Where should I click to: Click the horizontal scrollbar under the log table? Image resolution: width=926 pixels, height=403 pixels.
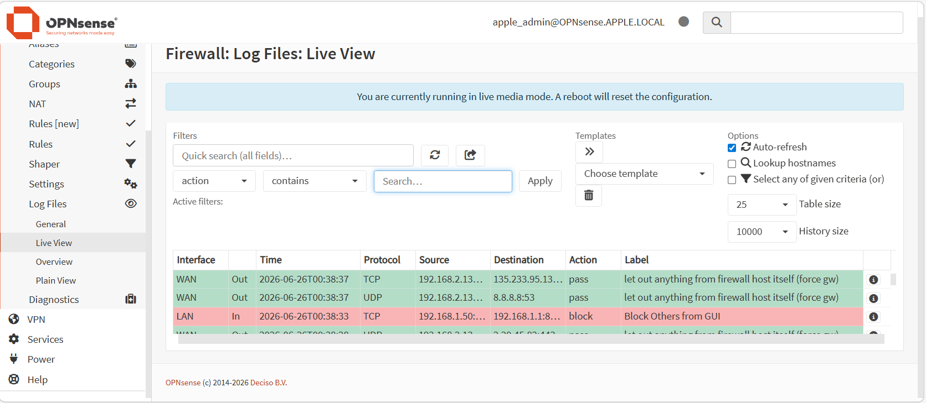click(x=531, y=339)
